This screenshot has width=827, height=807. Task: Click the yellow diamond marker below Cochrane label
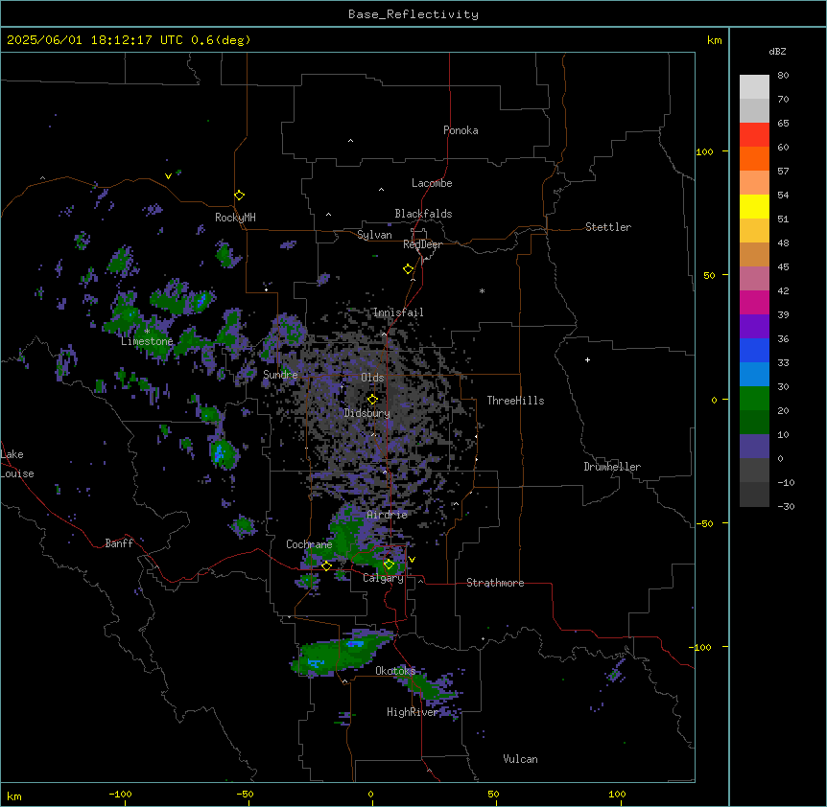(x=326, y=565)
